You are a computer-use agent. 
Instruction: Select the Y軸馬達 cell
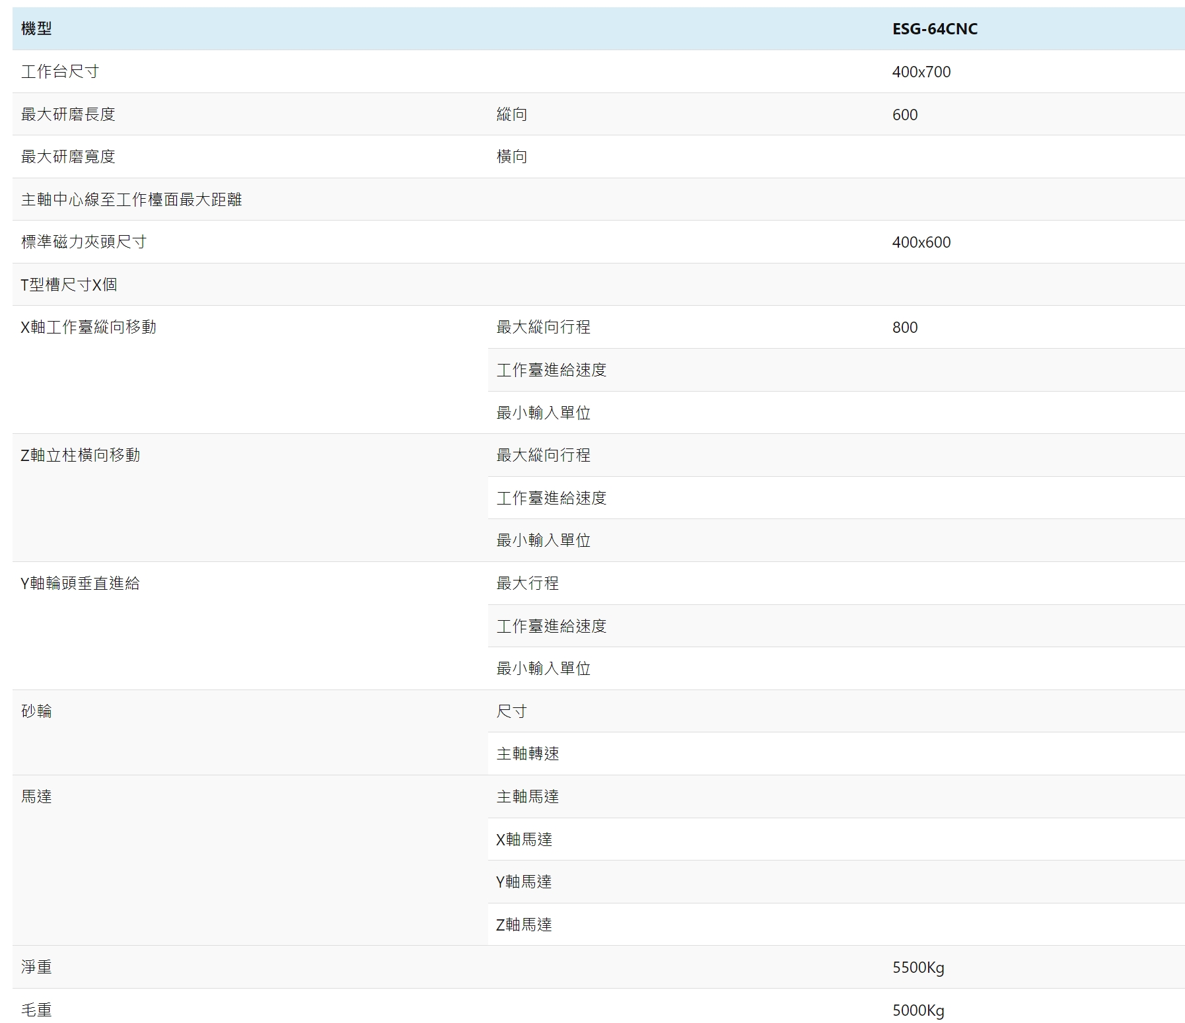tap(524, 882)
